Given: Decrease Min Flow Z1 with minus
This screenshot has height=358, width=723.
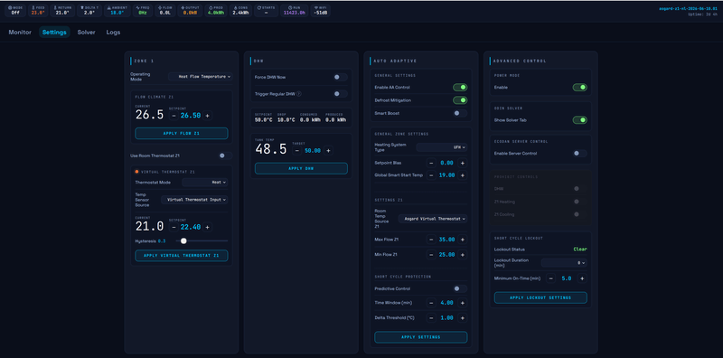Looking at the screenshot, I should 431,255.
